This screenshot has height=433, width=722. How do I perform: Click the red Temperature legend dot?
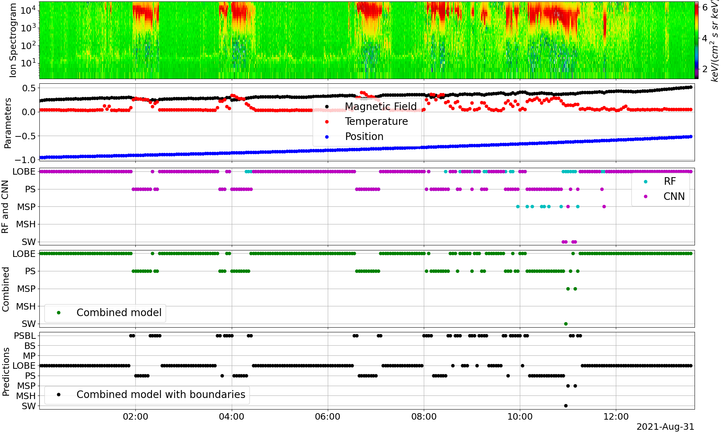click(327, 122)
